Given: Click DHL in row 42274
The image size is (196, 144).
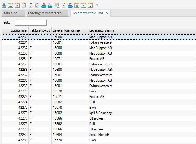Looking at the screenshot, I should (93, 102).
